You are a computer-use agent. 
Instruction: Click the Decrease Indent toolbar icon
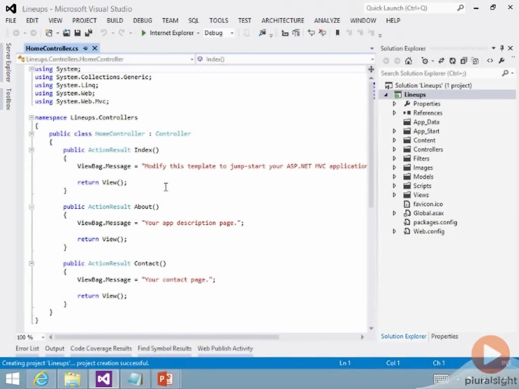coord(285,33)
